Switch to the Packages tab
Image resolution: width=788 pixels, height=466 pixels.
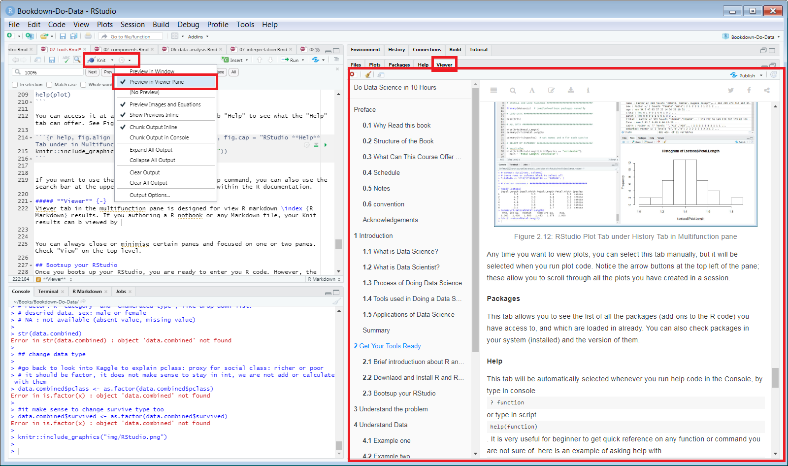(399, 65)
